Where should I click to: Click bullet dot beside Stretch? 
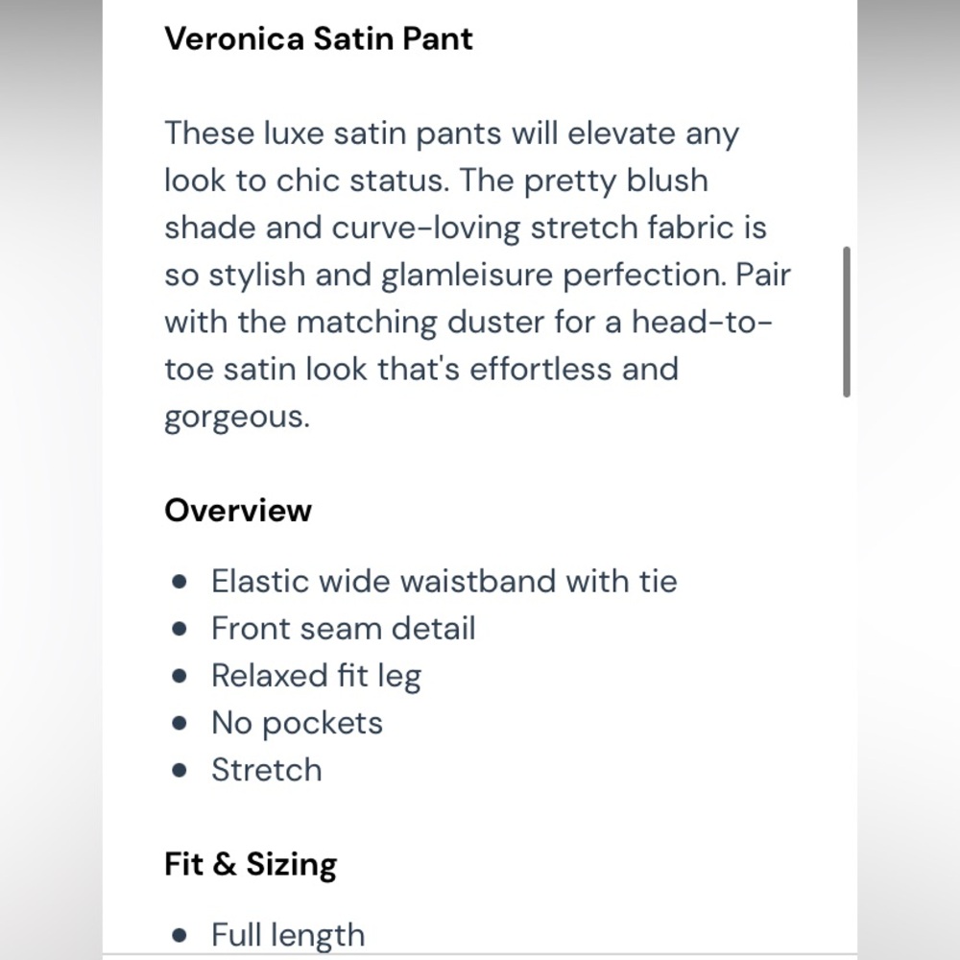[180, 770]
